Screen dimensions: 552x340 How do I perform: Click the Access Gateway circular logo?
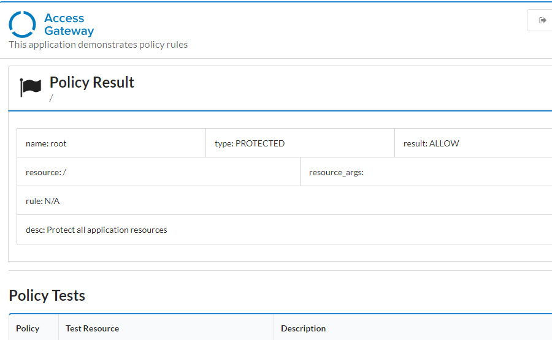[22, 25]
